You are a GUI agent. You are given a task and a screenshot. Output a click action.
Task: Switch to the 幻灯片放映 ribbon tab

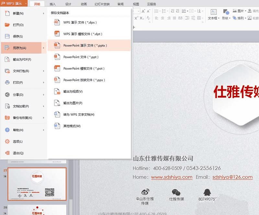(102, 4)
